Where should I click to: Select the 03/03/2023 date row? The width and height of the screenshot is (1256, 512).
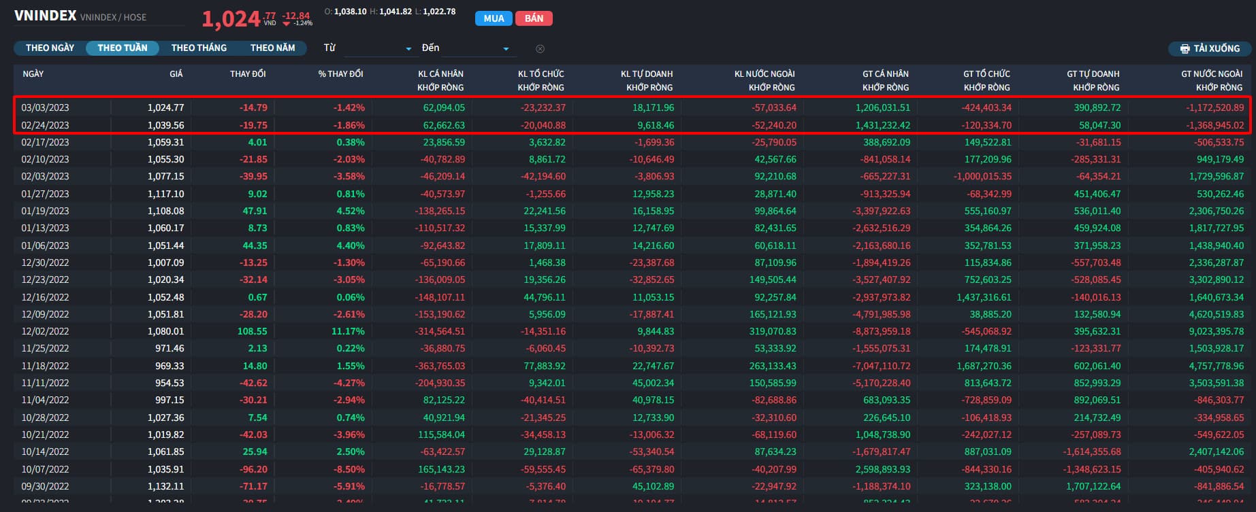[45, 107]
